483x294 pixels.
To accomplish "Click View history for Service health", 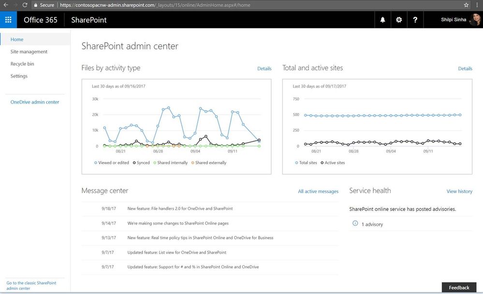I will 459,191.
